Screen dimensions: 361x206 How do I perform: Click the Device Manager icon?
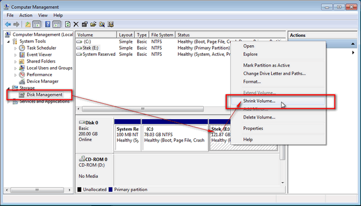tap(22, 81)
